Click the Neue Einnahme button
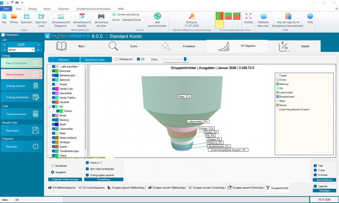The image size is (339, 203). coord(22,63)
